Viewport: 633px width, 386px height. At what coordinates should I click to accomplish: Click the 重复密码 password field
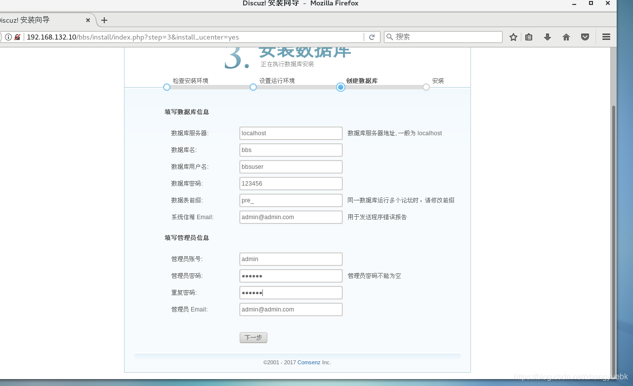pyautogui.click(x=291, y=293)
